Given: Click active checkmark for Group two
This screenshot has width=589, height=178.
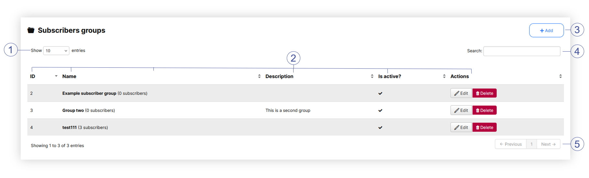Looking at the screenshot, I should [380, 111].
